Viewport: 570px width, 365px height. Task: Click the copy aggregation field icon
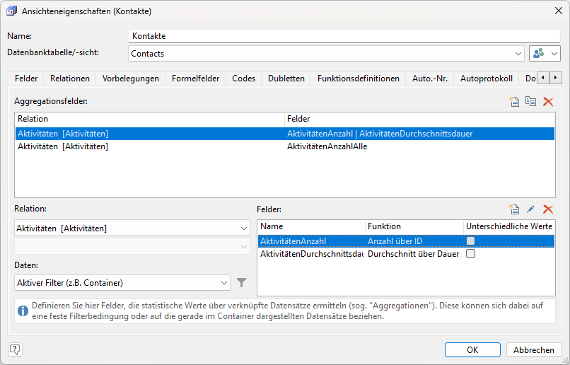click(530, 102)
